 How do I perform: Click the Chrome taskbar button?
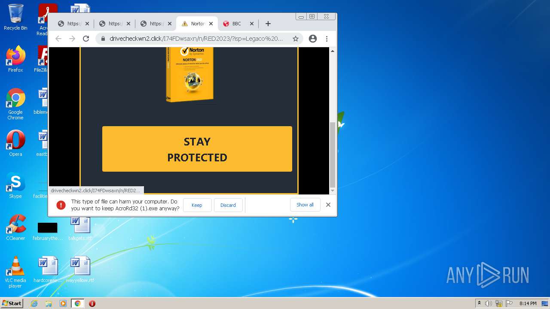(78, 303)
